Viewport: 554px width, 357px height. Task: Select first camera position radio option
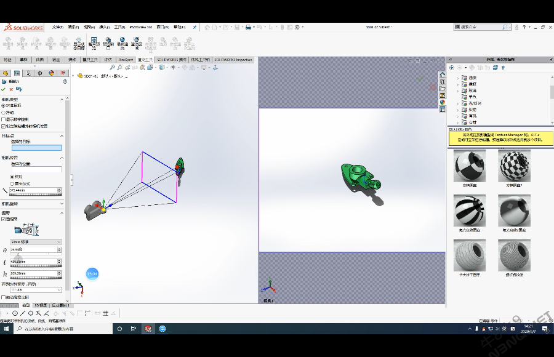point(12,177)
